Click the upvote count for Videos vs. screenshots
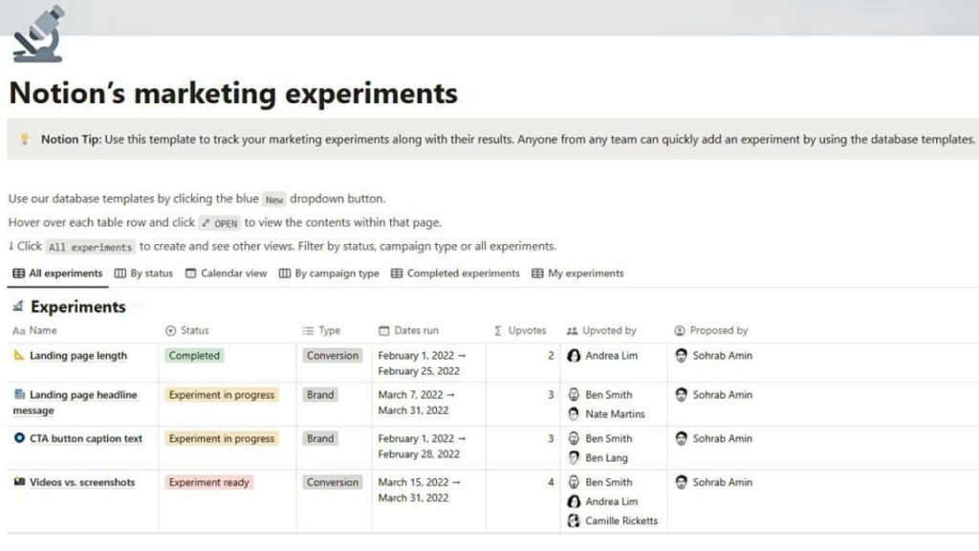The image size is (979, 551). click(551, 482)
